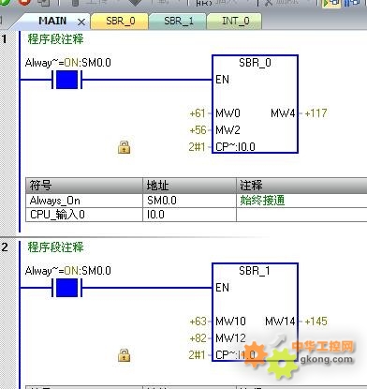Screen dimensions: 367x389
Task: Click the padlock icon in network 2
Action: (124, 355)
